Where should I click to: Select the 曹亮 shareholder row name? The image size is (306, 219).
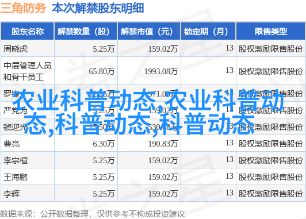tap(12, 144)
